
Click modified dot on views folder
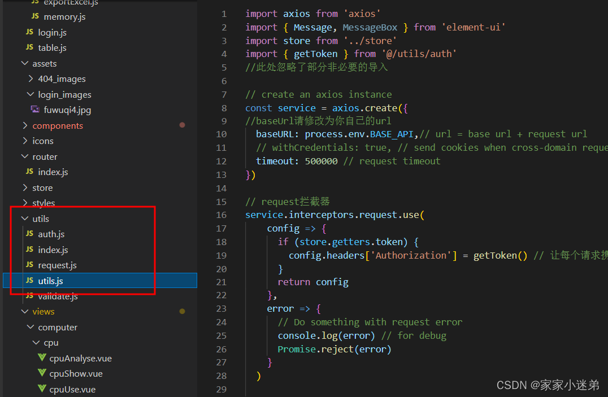183,311
